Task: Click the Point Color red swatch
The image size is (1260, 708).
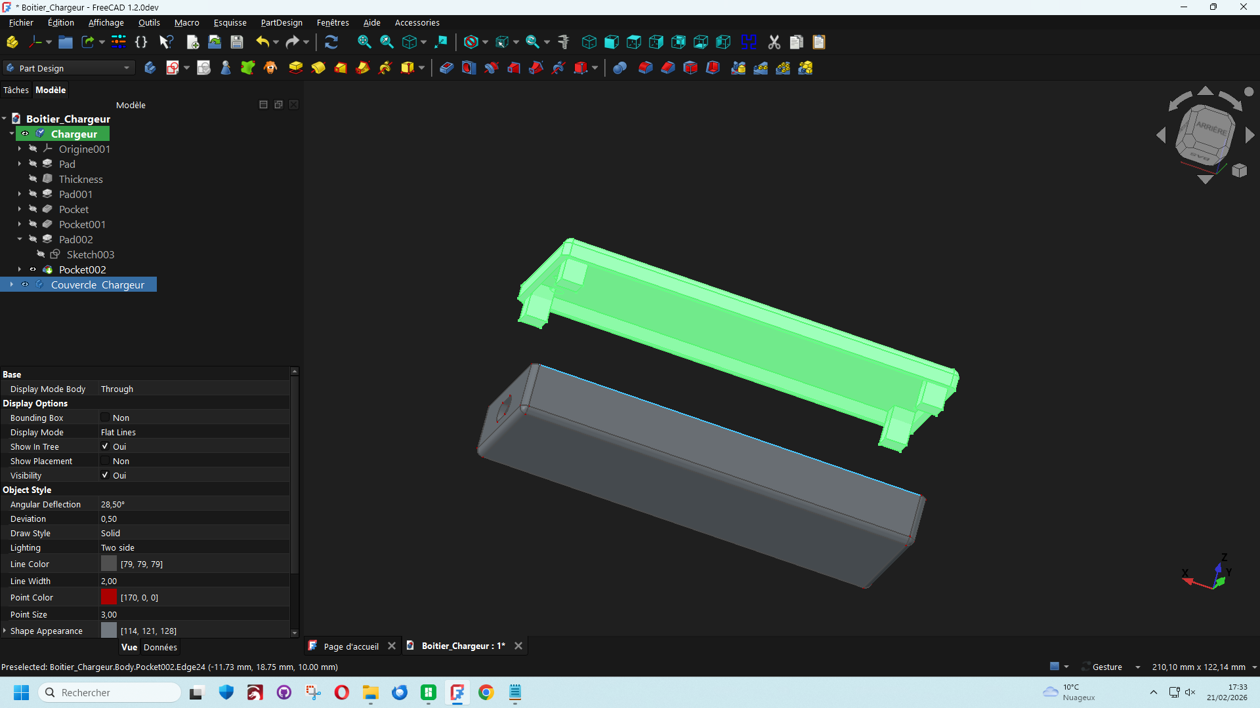Action: pos(108,597)
